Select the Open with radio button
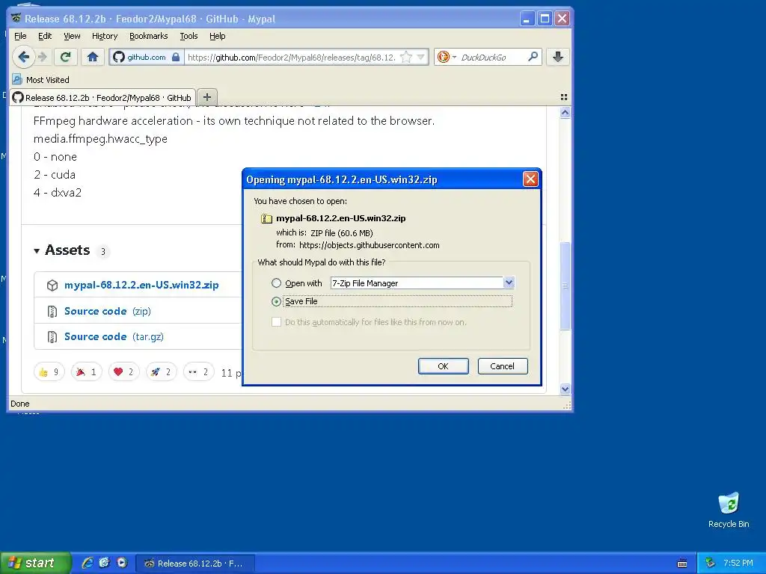Image resolution: width=766 pixels, height=574 pixels. (277, 283)
